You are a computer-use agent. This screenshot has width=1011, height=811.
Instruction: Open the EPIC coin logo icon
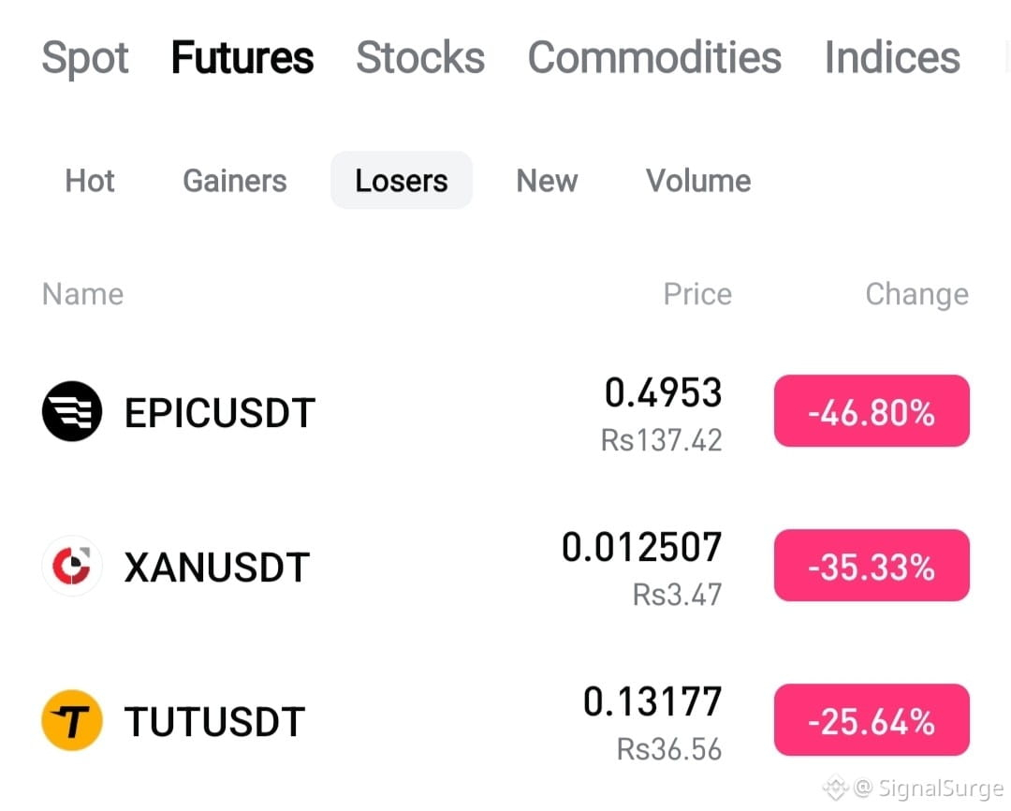pyautogui.click(x=71, y=411)
